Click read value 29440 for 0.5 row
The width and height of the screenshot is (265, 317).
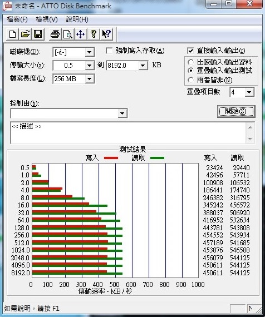pyautogui.click(x=241, y=168)
